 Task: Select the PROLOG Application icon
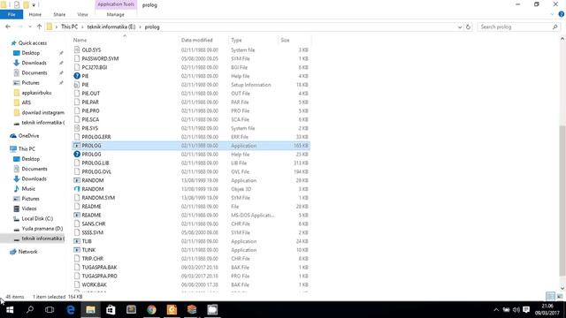(77, 145)
